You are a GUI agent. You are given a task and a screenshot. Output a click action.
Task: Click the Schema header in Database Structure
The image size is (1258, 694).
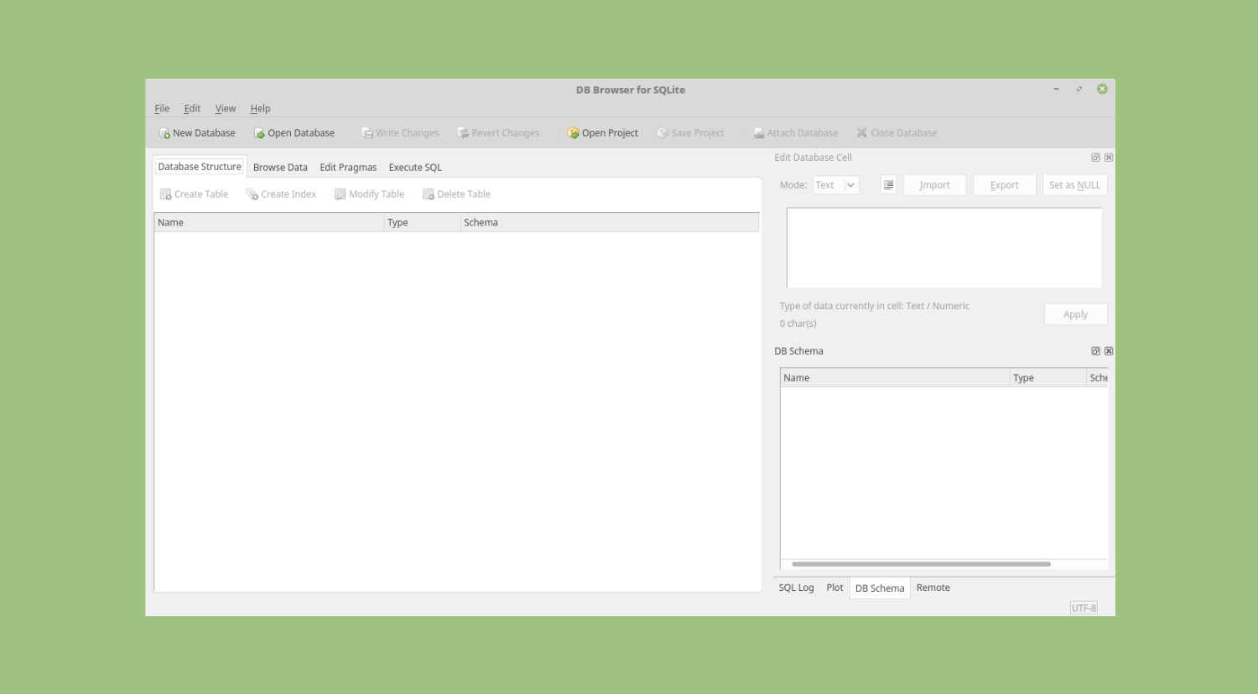610,223
